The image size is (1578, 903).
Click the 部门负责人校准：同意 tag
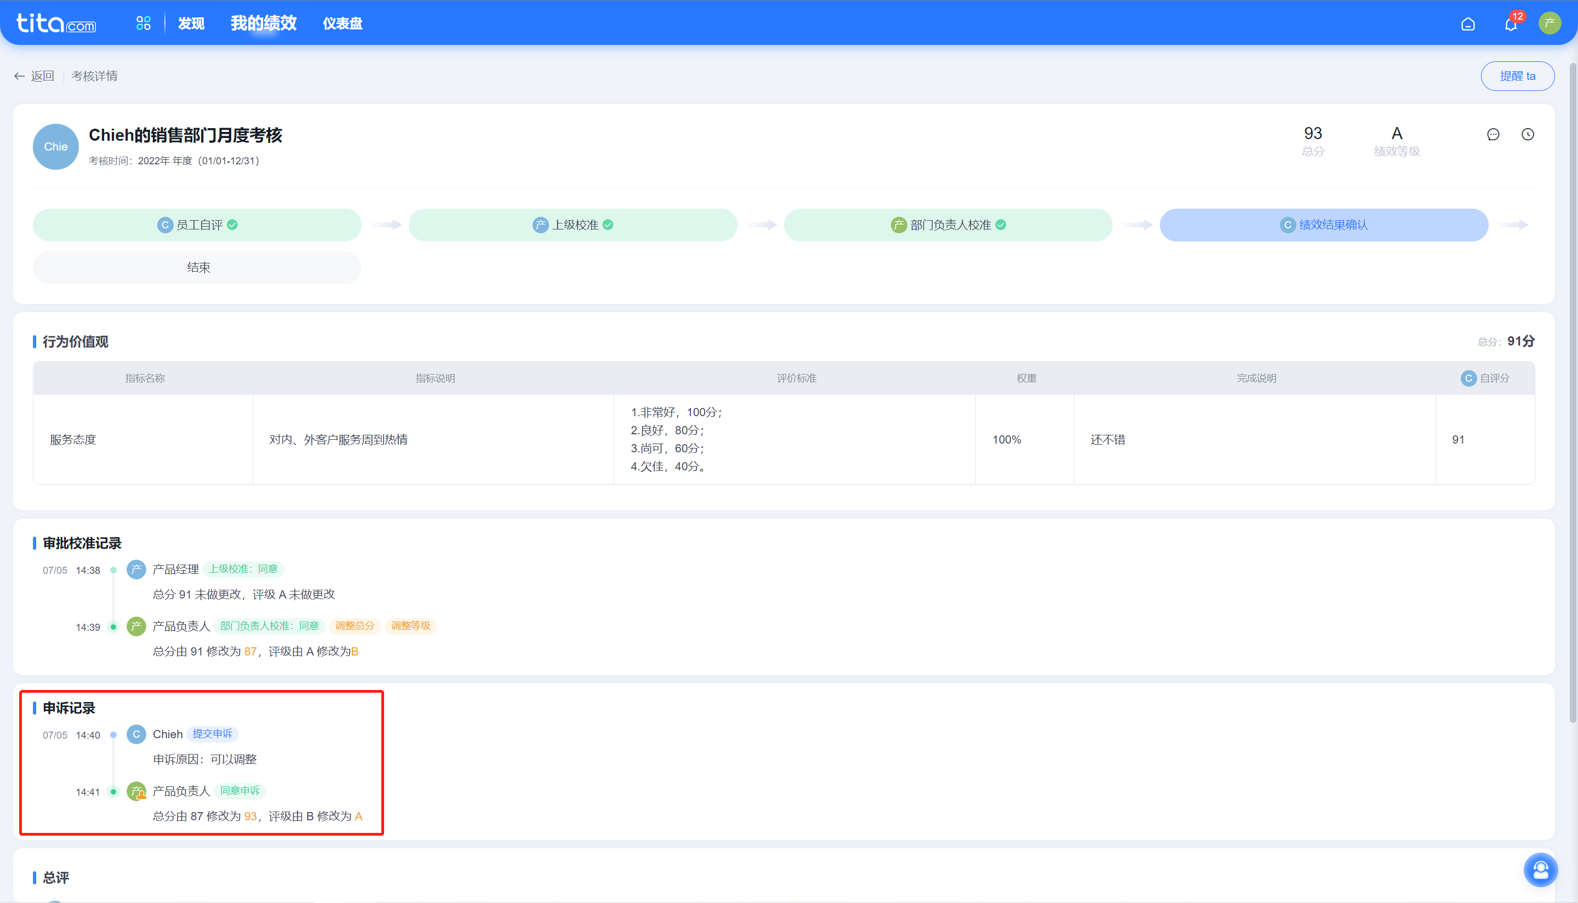[x=270, y=626]
